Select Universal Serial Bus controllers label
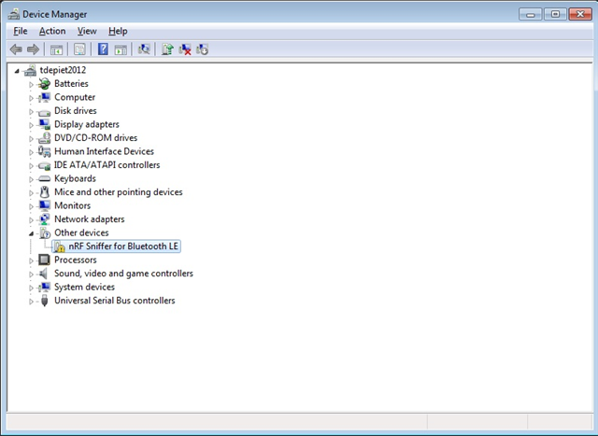598x436 pixels. coord(114,301)
